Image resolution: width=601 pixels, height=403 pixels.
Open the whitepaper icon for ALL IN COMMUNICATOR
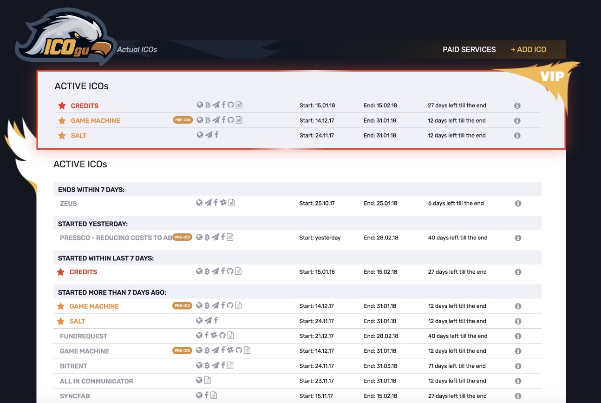208,380
